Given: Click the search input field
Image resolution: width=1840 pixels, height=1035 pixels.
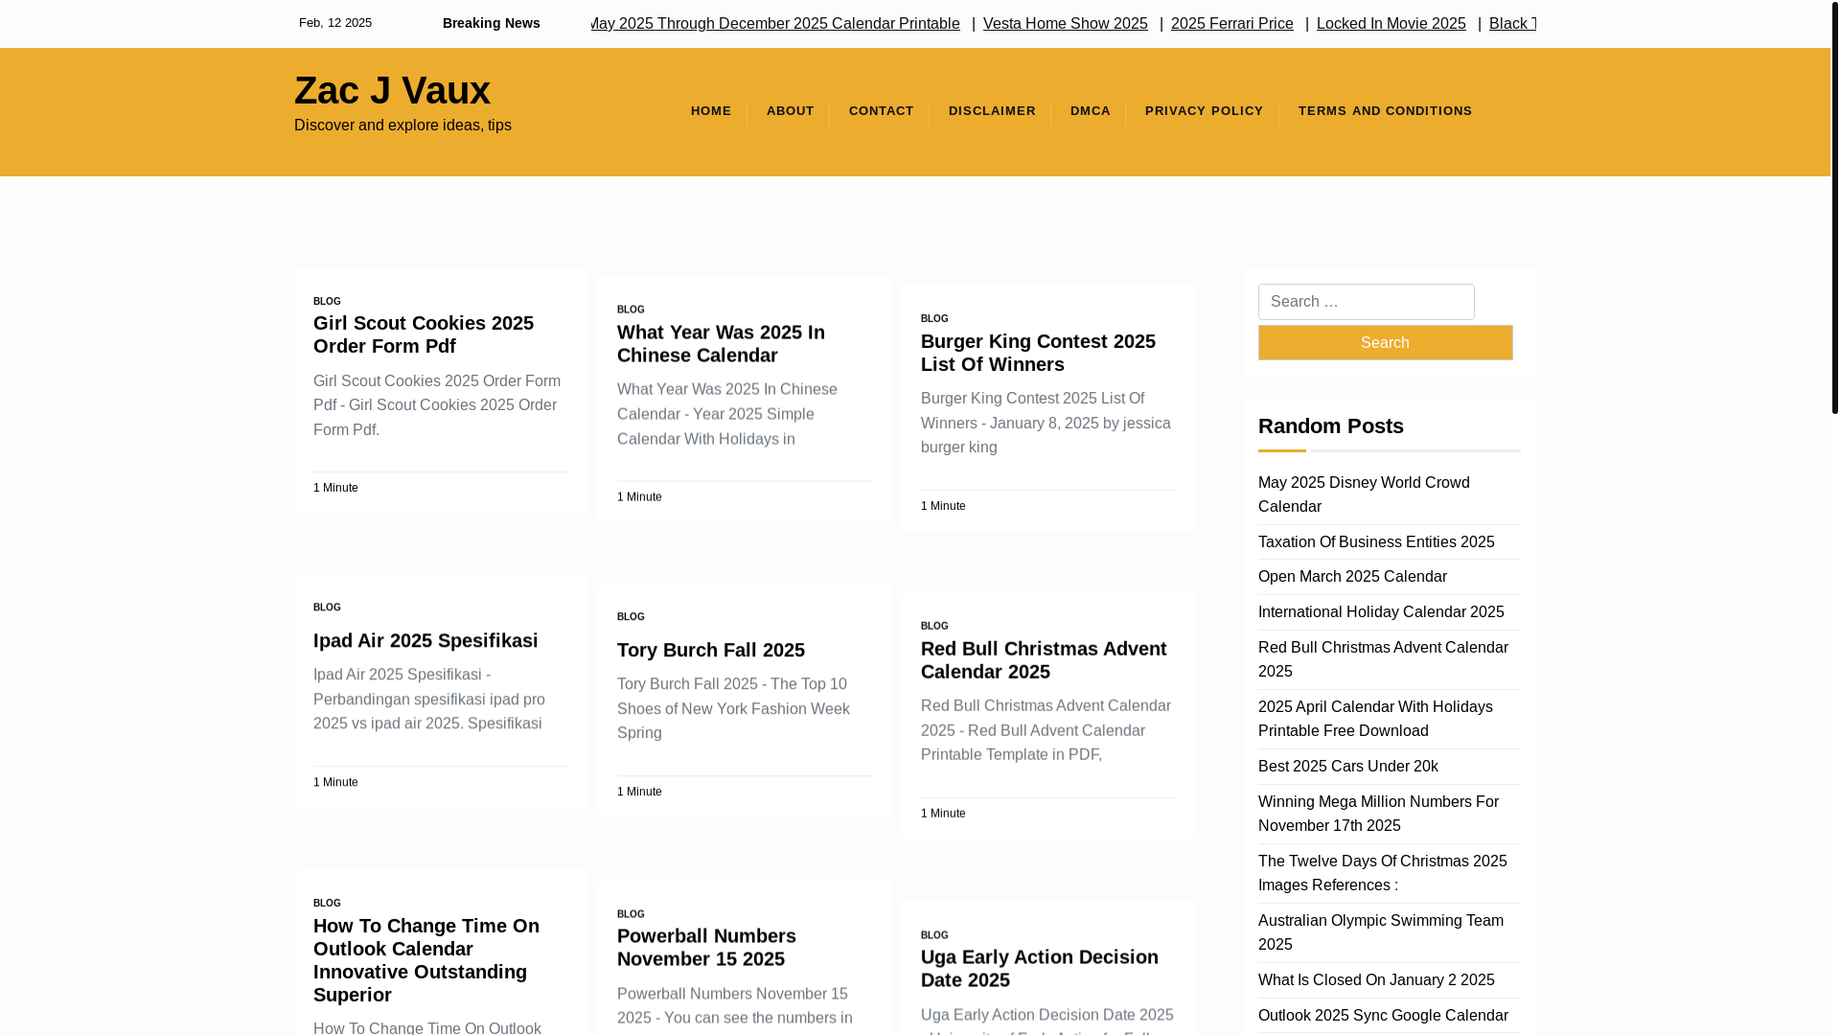Looking at the screenshot, I should point(1366,302).
